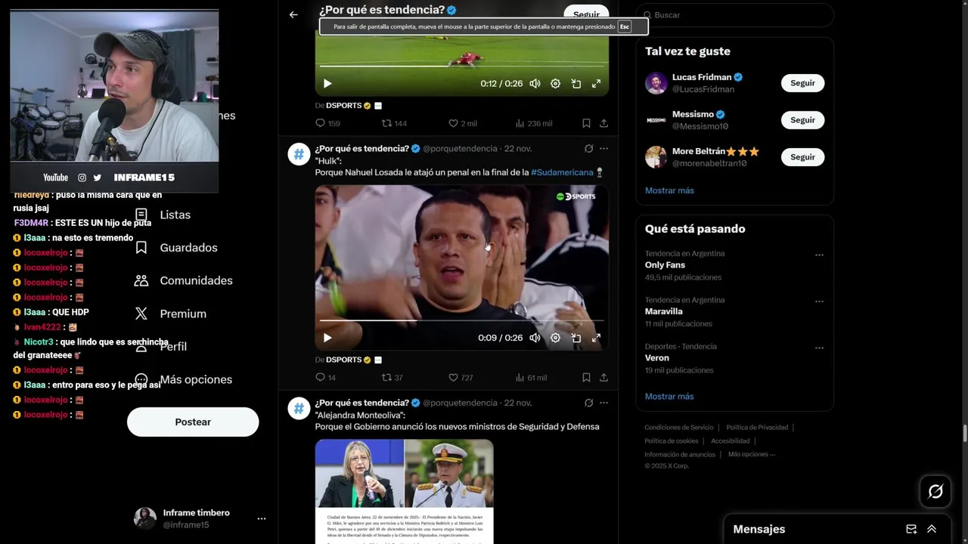Open Condiciones de Servicio link
The height and width of the screenshot is (544, 968).
pos(678,428)
